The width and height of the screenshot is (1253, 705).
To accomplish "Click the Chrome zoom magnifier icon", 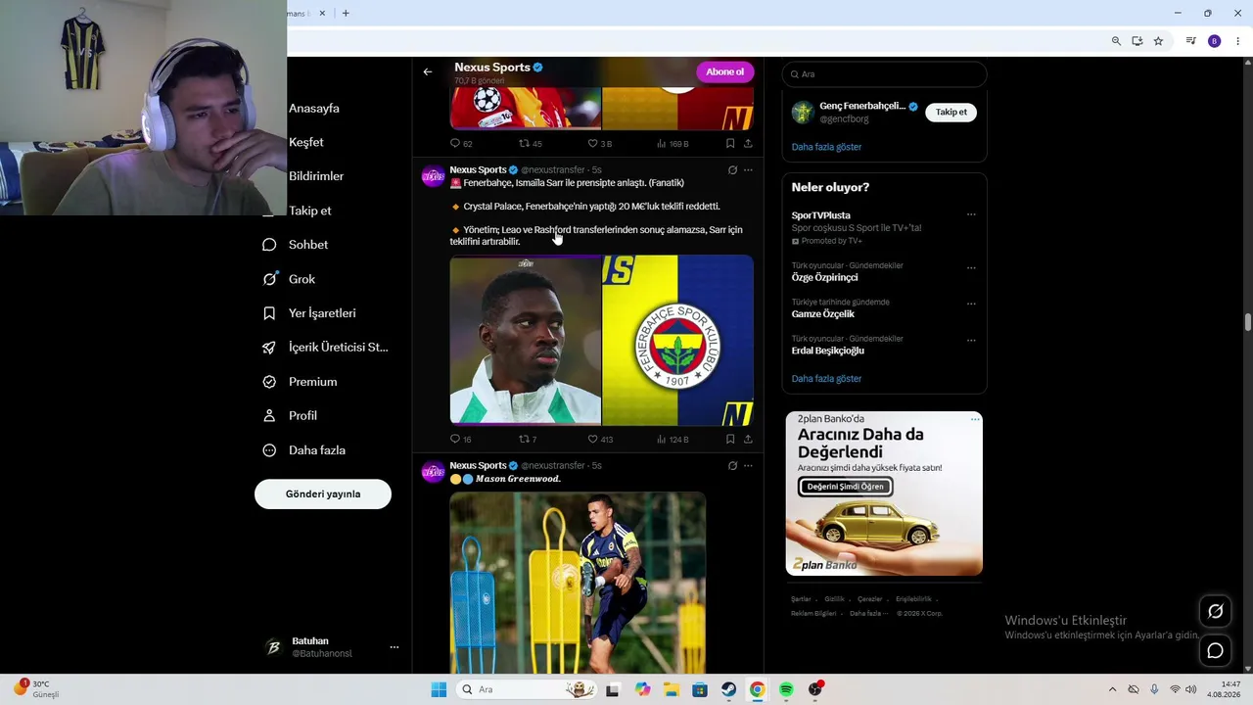I will [x=1116, y=41].
